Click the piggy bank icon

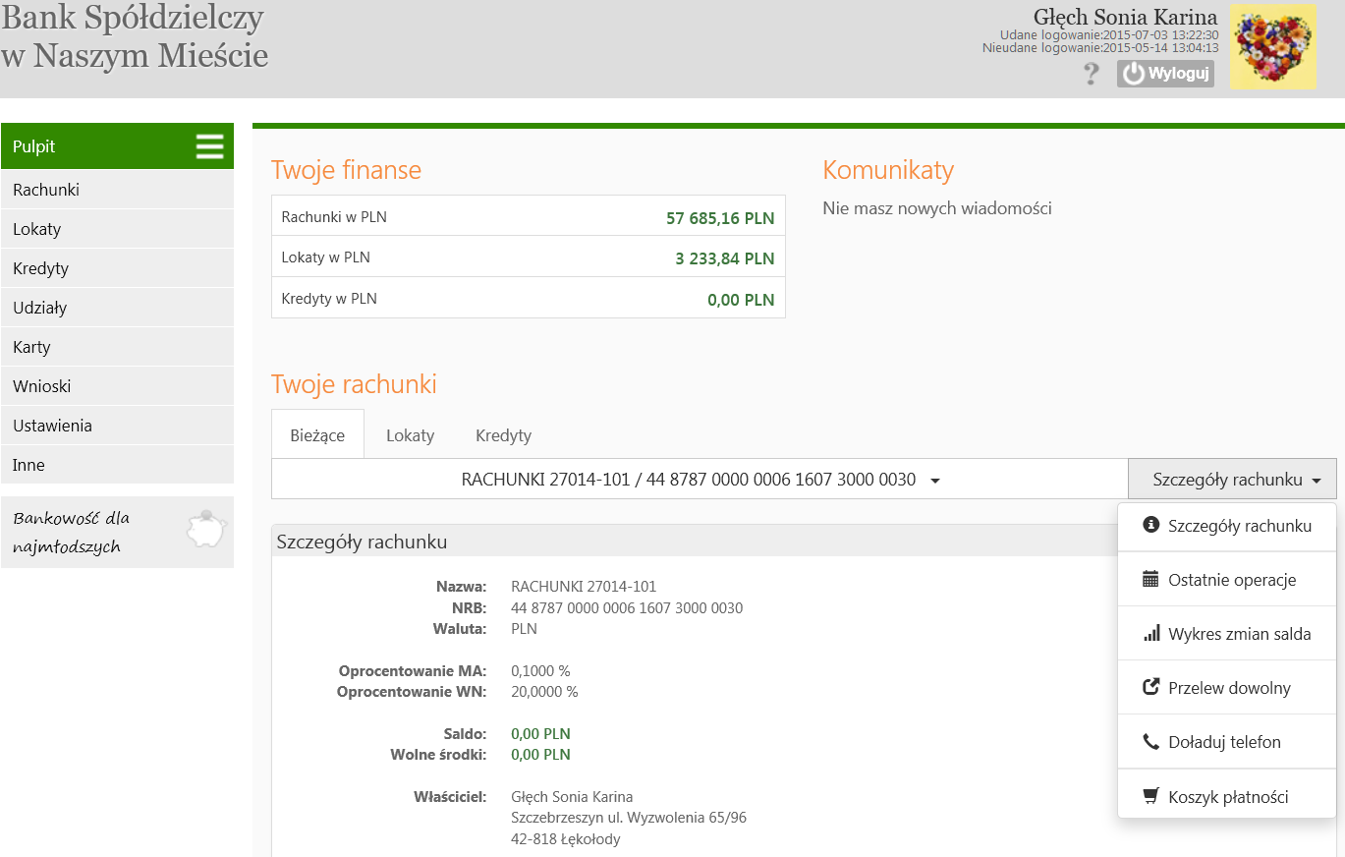pyautogui.click(x=206, y=530)
